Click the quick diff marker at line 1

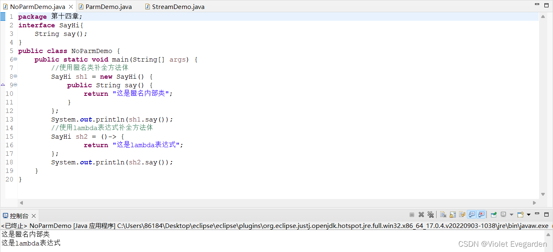click(3, 17)
